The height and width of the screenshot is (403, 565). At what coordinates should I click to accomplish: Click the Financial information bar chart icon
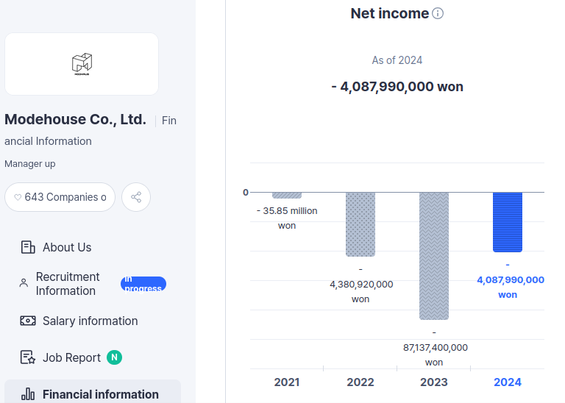[28, 394]
